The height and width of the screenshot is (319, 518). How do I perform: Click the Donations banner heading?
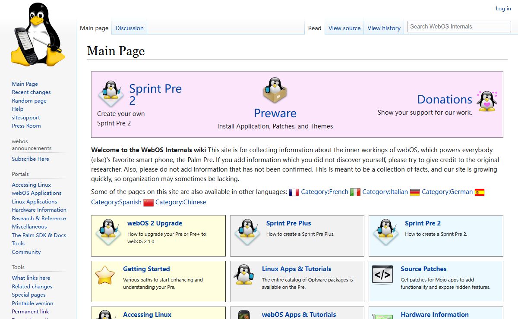(x=445, y=100)
